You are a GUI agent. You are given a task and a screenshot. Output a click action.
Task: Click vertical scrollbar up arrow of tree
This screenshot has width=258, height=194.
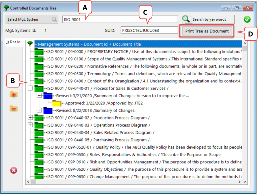pyautogui.click(x=245, y=43)
